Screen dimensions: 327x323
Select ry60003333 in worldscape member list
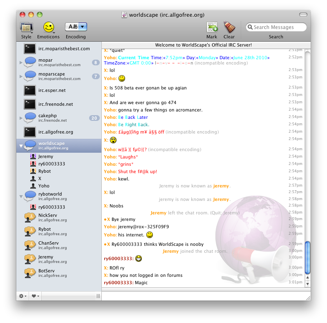(x=59, y=164)
